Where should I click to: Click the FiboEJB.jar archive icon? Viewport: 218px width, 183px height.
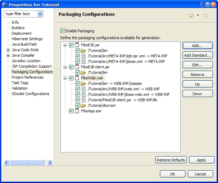click(x=77, y=45)
